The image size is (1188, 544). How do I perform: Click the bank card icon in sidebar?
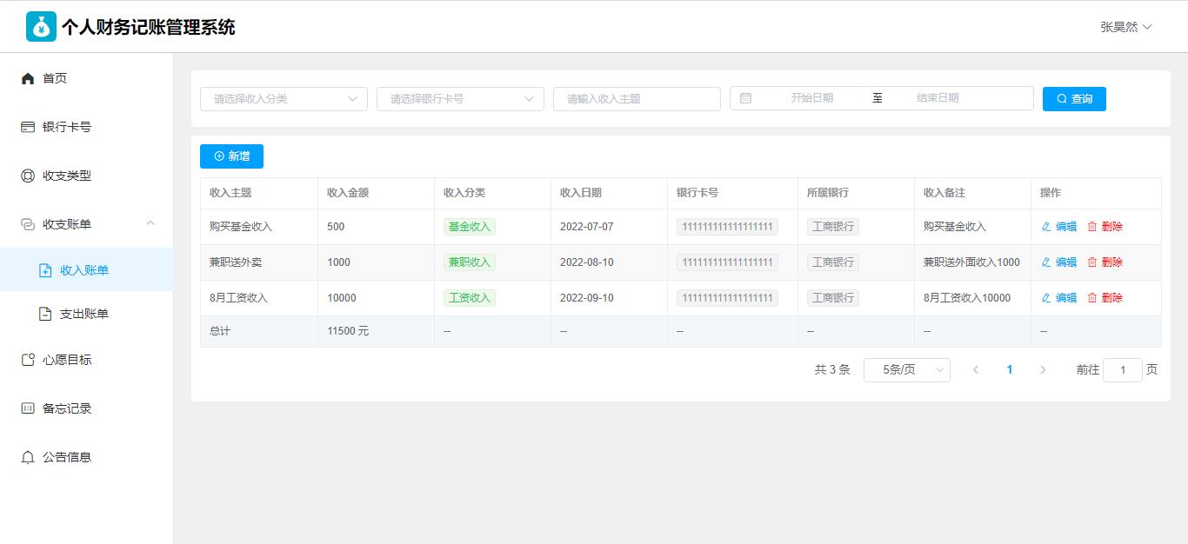[28, 127]
